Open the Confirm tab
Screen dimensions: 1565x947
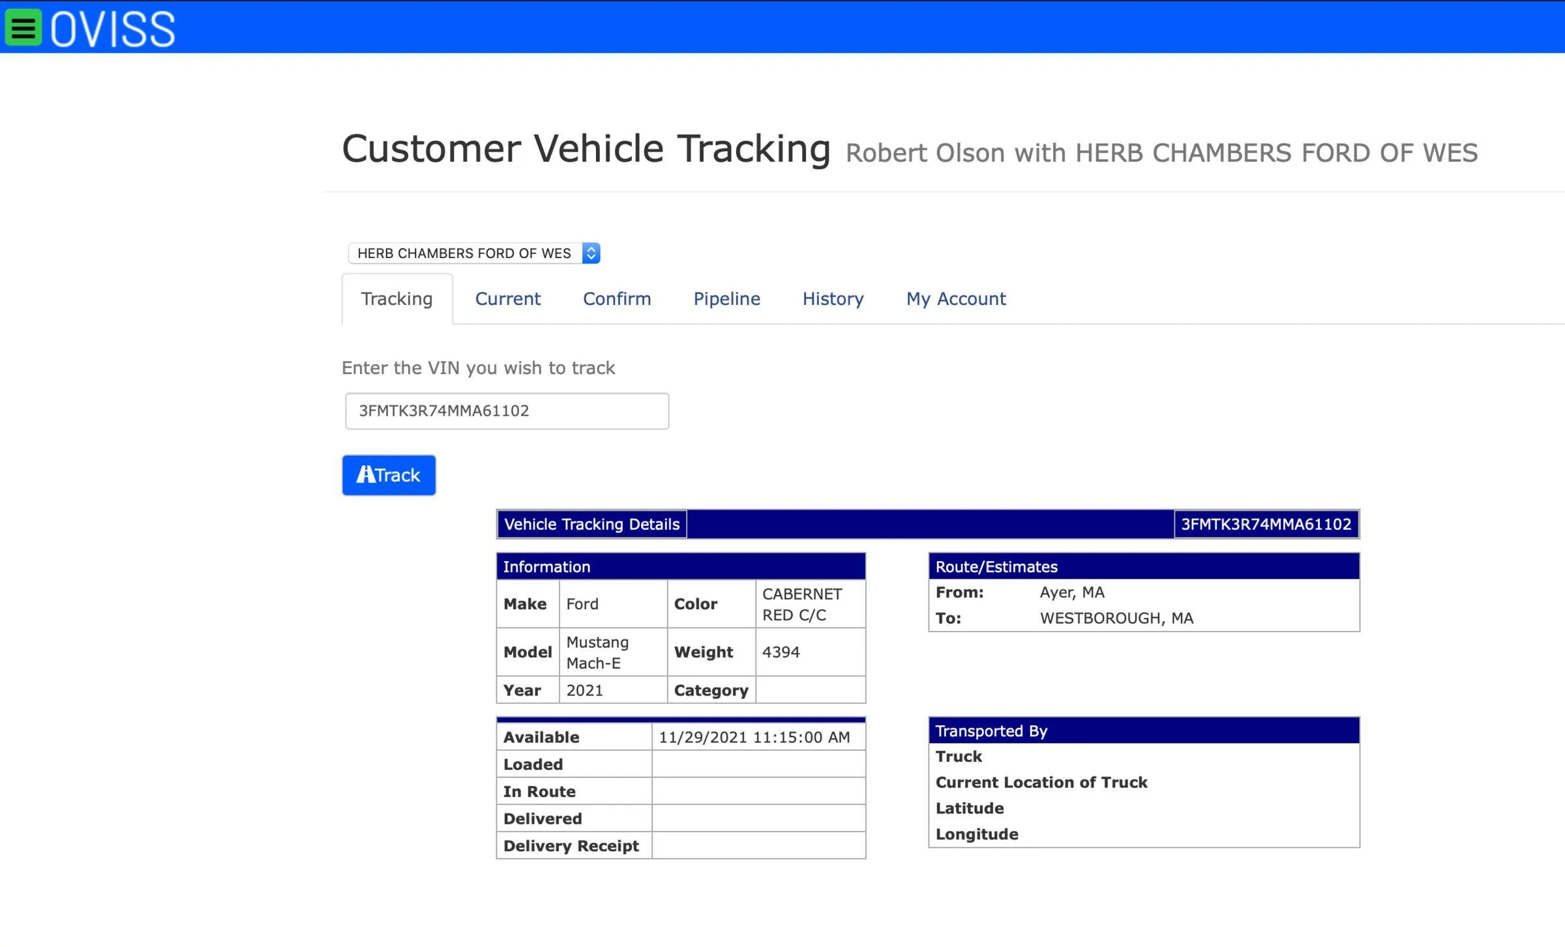click(617, 299)
